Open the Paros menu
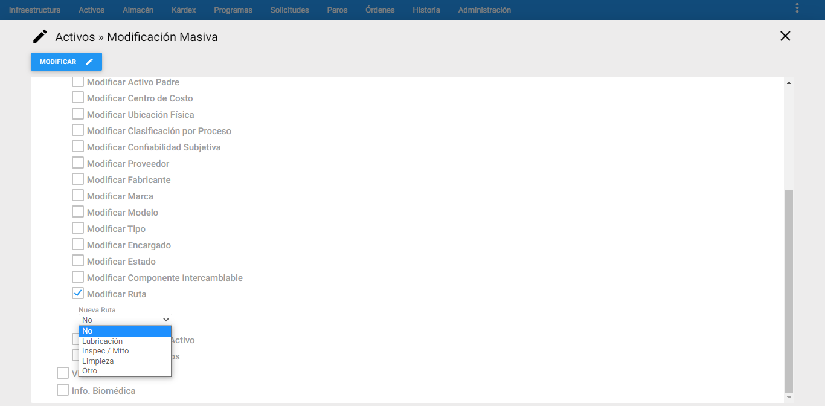The image size is (825, 406). pos(337,10)
